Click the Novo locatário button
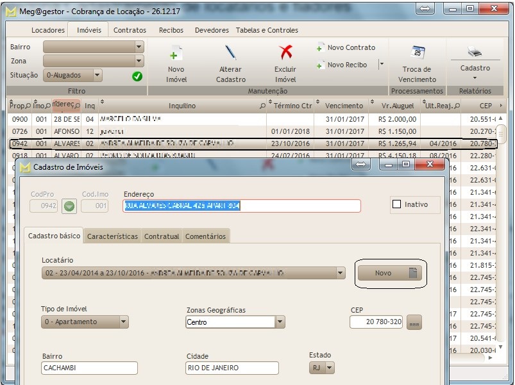 389,274
